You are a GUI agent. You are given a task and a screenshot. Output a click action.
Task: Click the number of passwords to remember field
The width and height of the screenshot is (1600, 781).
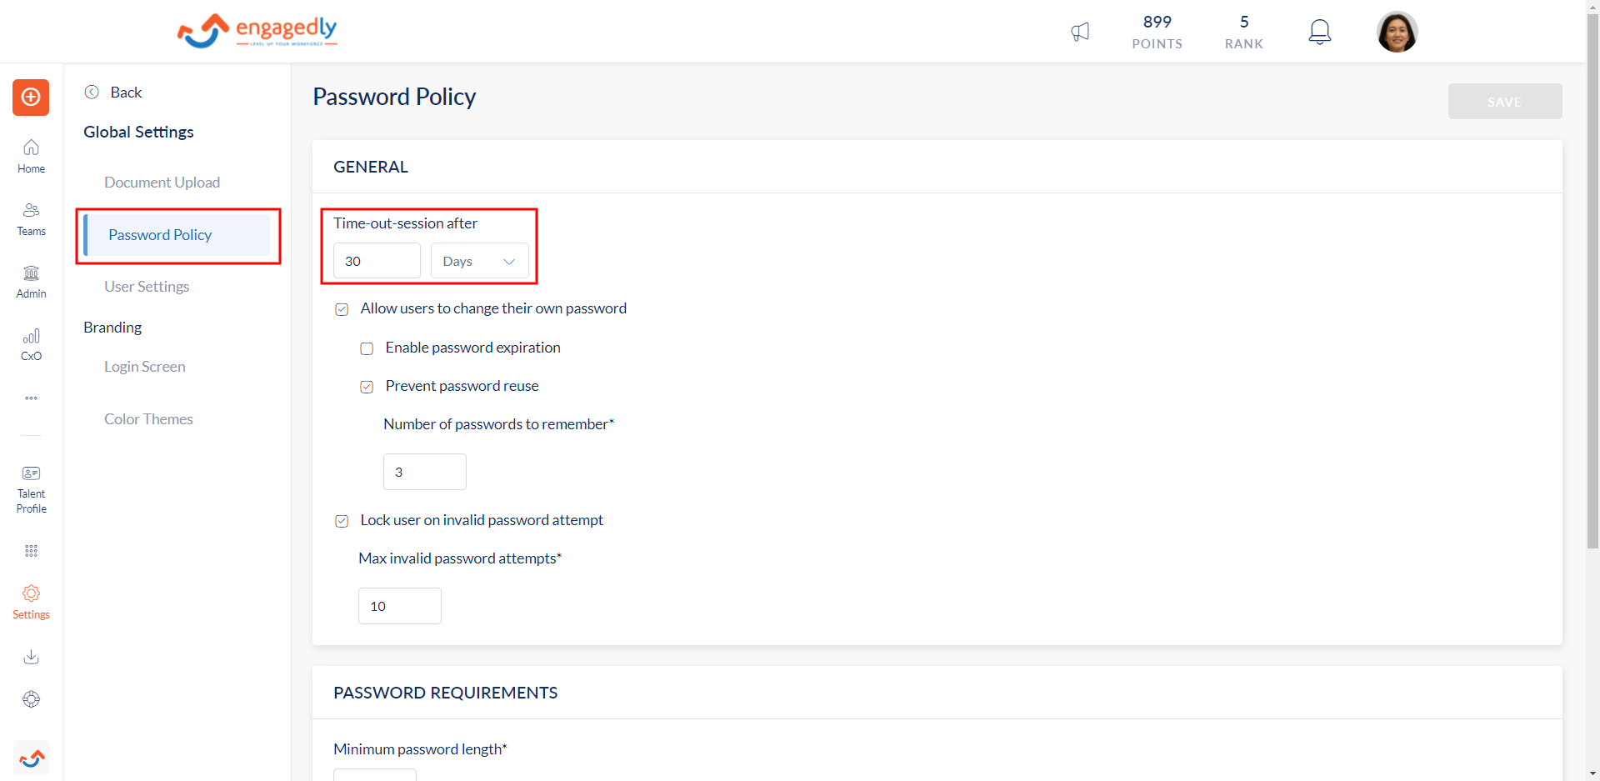425,472
